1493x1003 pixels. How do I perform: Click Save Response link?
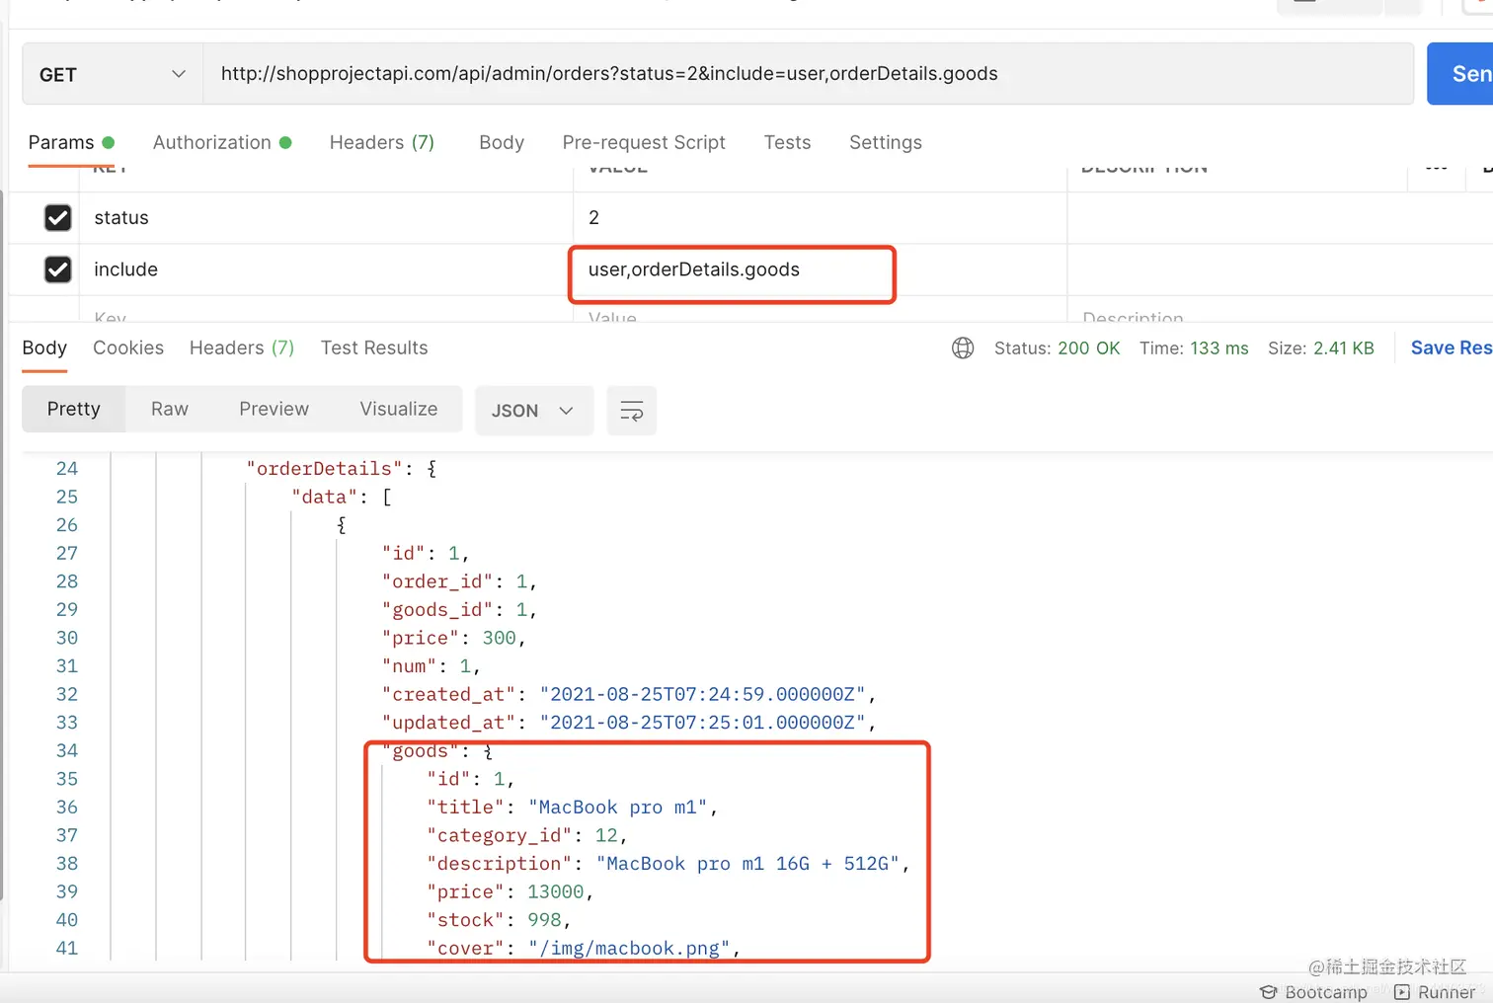point(1452,347)
